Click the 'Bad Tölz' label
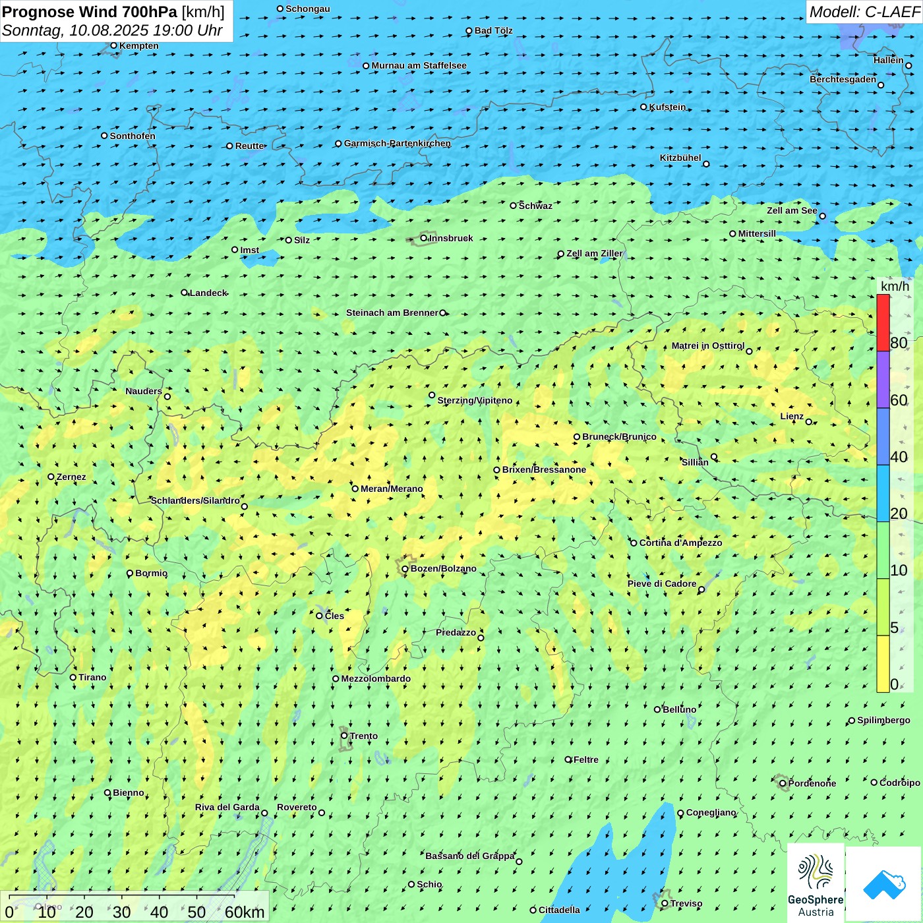 coord(494,30)
